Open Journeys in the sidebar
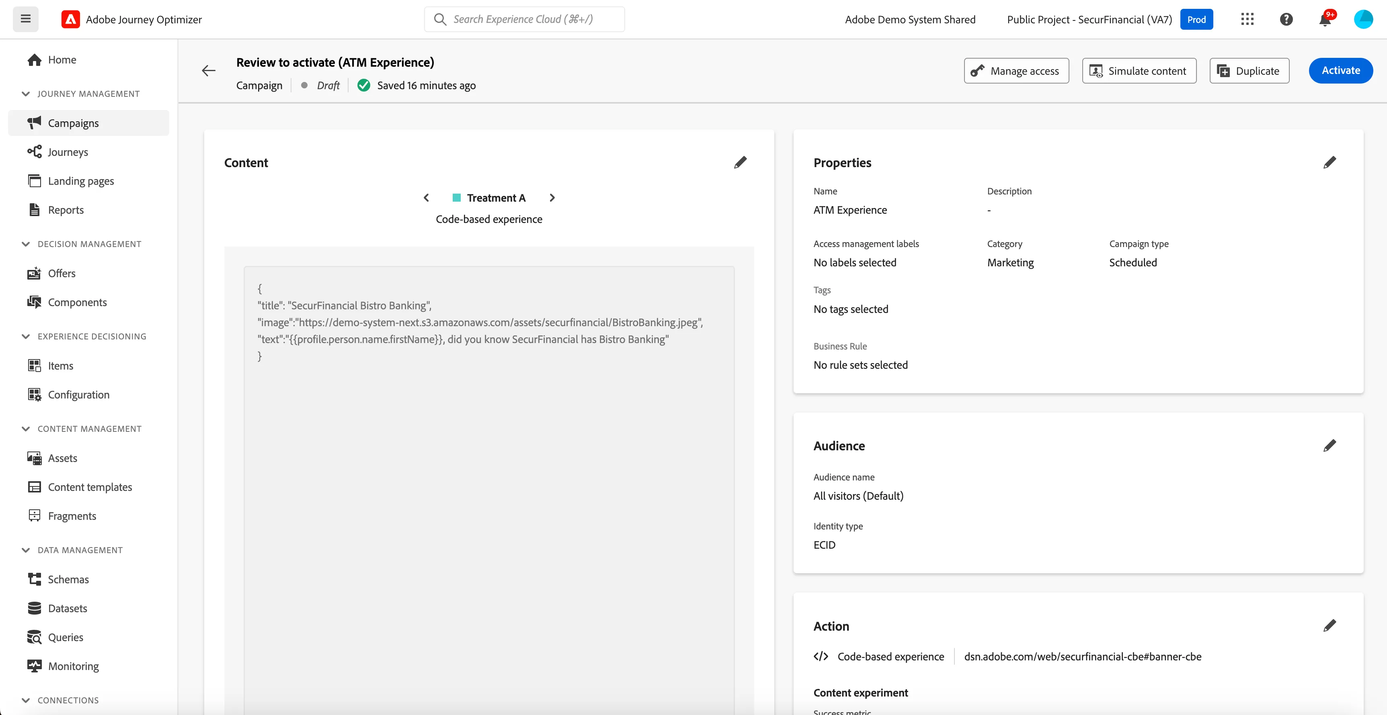The width and height of the screenshot is (1387, 715). [89, 152]
